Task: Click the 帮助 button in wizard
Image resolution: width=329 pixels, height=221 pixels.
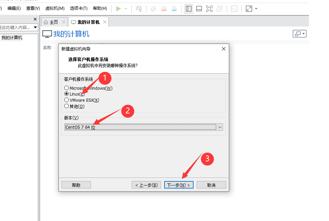Action: pos(76,185)
